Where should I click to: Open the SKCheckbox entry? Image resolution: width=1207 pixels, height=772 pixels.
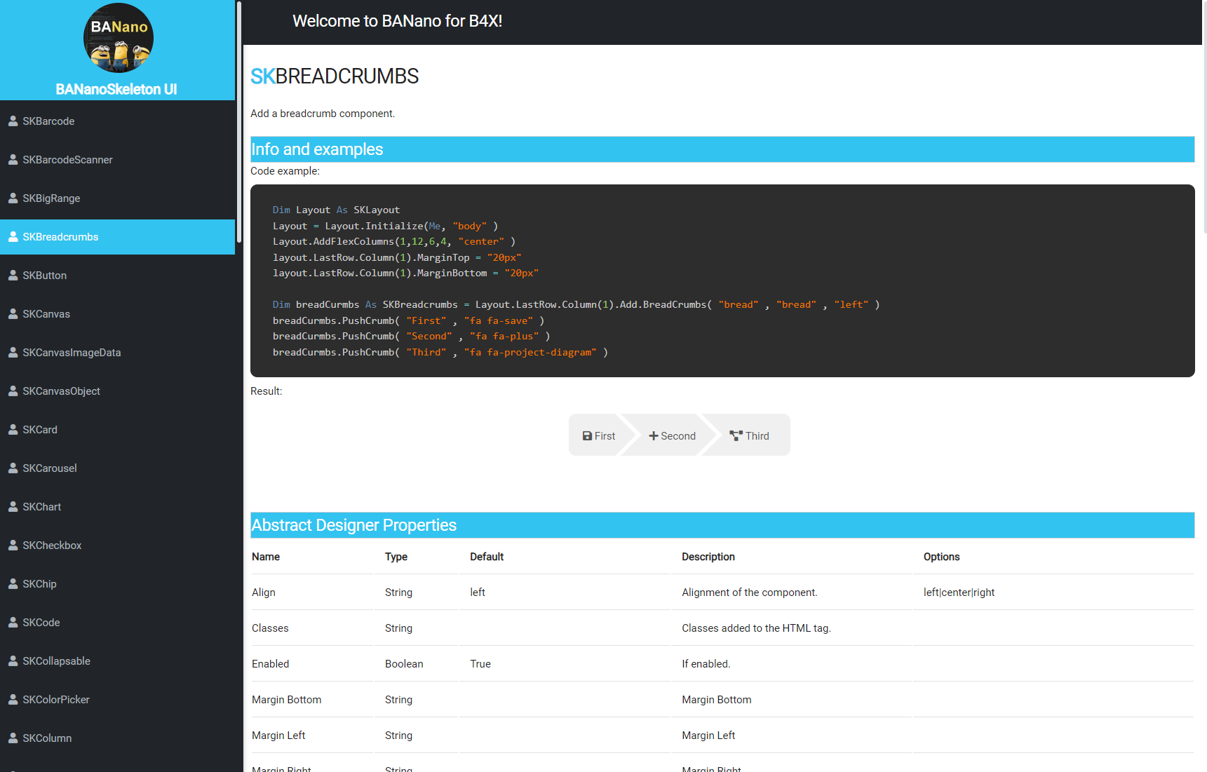52,545
